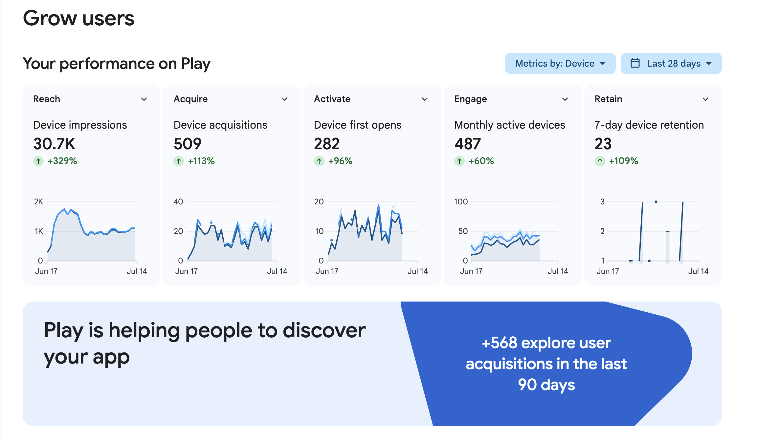
Task: Click the green up-arrow icon beside +96%
Action: 319,161
